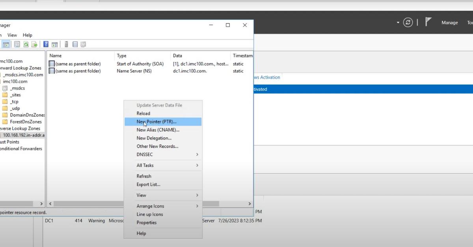Viewport: 473px width, 247px height.
Task: Select Export List... in the context menu
Action: pos(163,184)
